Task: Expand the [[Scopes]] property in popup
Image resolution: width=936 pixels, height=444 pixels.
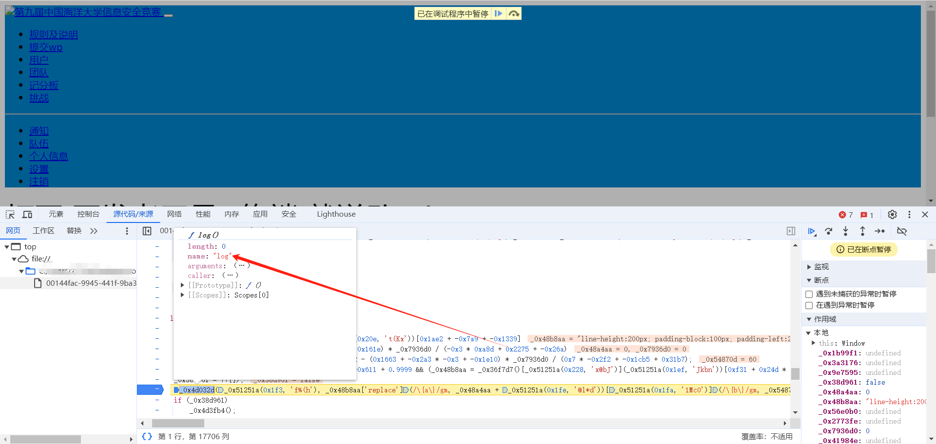Action: pyautogui.click(x=182, y=295)
